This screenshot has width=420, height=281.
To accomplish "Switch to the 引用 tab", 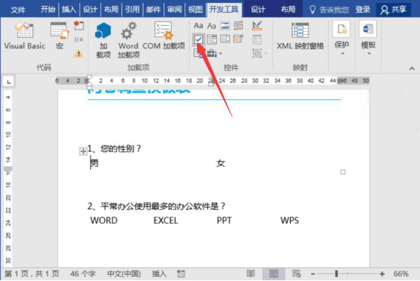I will click(132, 10).
